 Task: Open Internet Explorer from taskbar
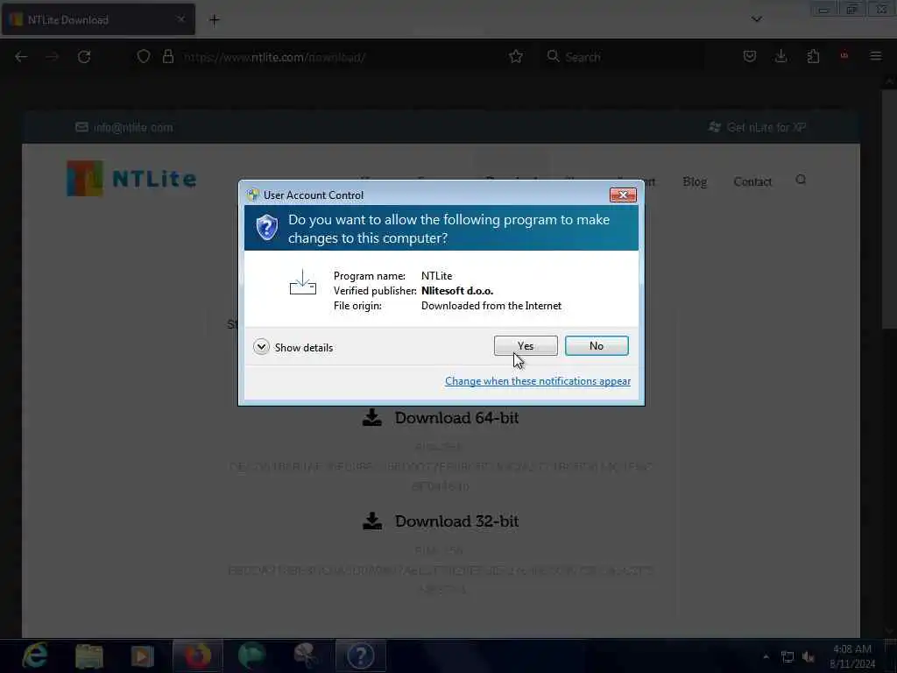point(36,655)
